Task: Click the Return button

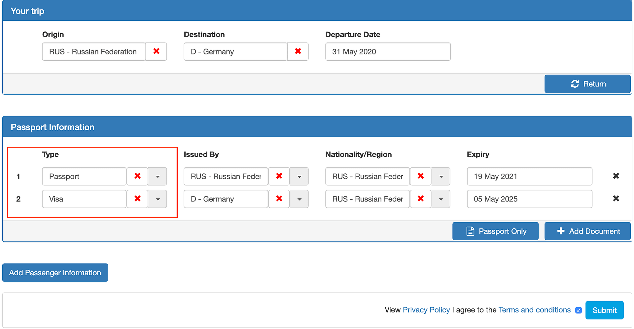Action: (x=587, y=84)
